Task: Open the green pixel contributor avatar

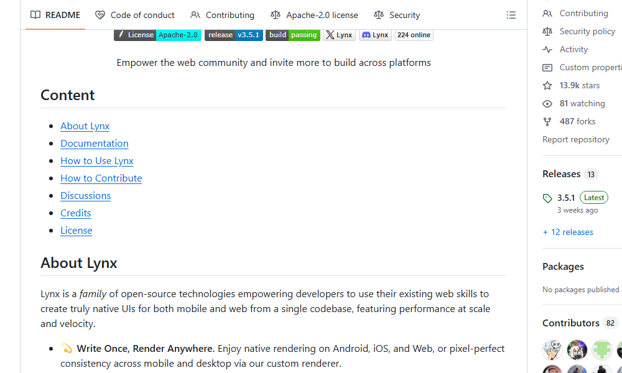Action: click(602, 350)
